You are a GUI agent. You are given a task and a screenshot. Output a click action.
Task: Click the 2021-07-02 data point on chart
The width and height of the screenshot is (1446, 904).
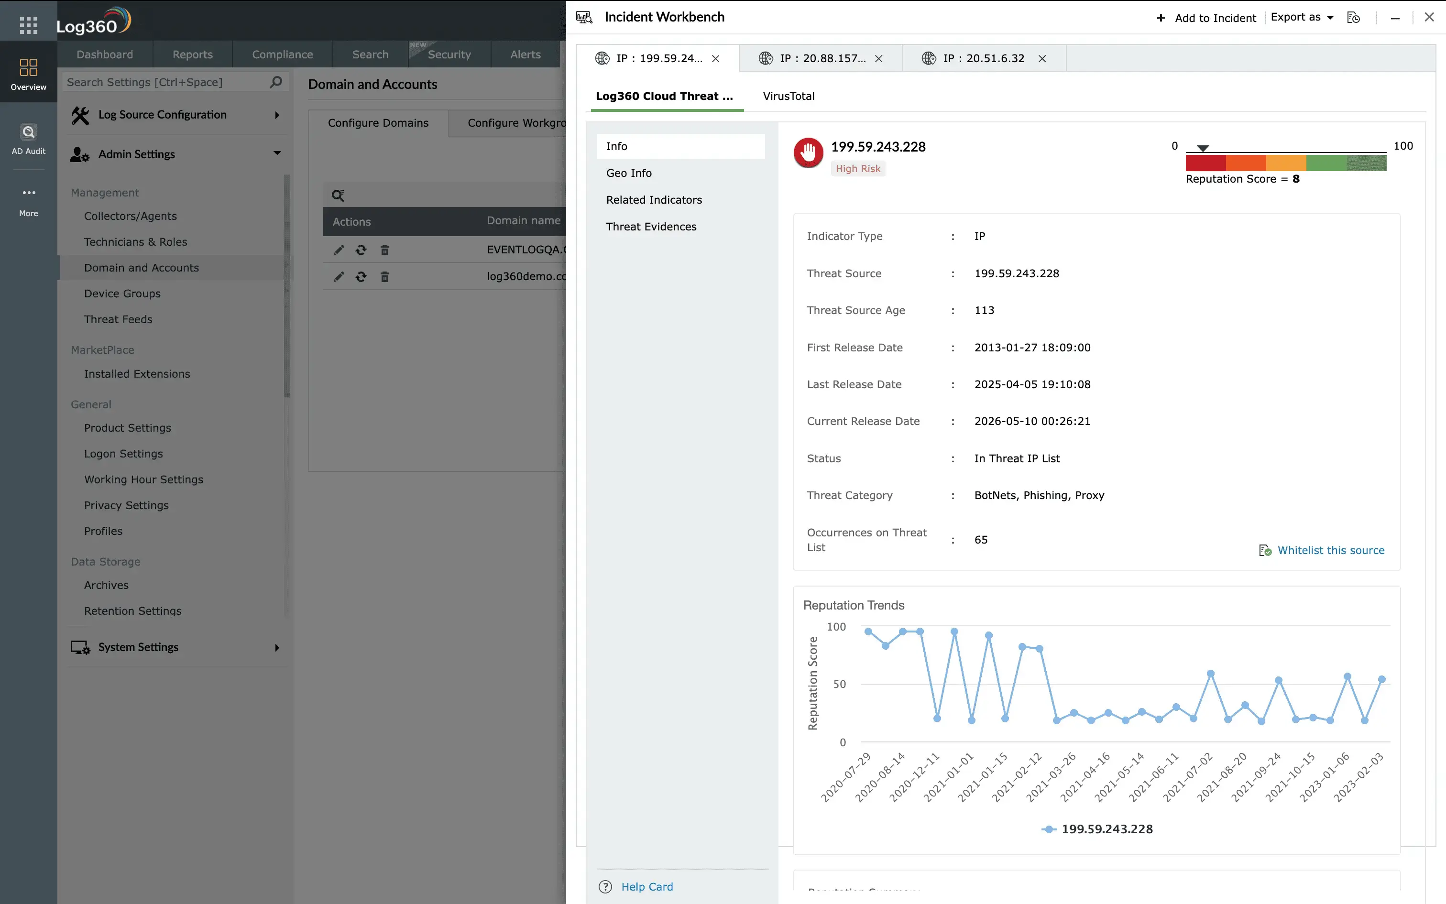tap(1210, 674)
